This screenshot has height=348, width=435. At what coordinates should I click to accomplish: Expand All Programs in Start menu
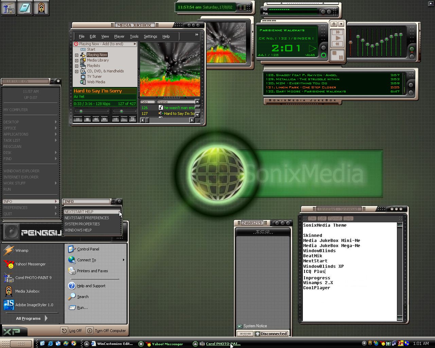(x=32, y=318)
